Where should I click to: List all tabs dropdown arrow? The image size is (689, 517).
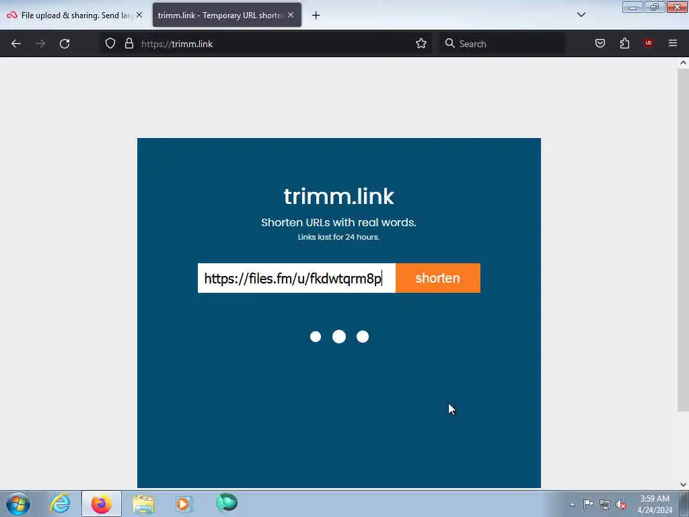point(581,15)
